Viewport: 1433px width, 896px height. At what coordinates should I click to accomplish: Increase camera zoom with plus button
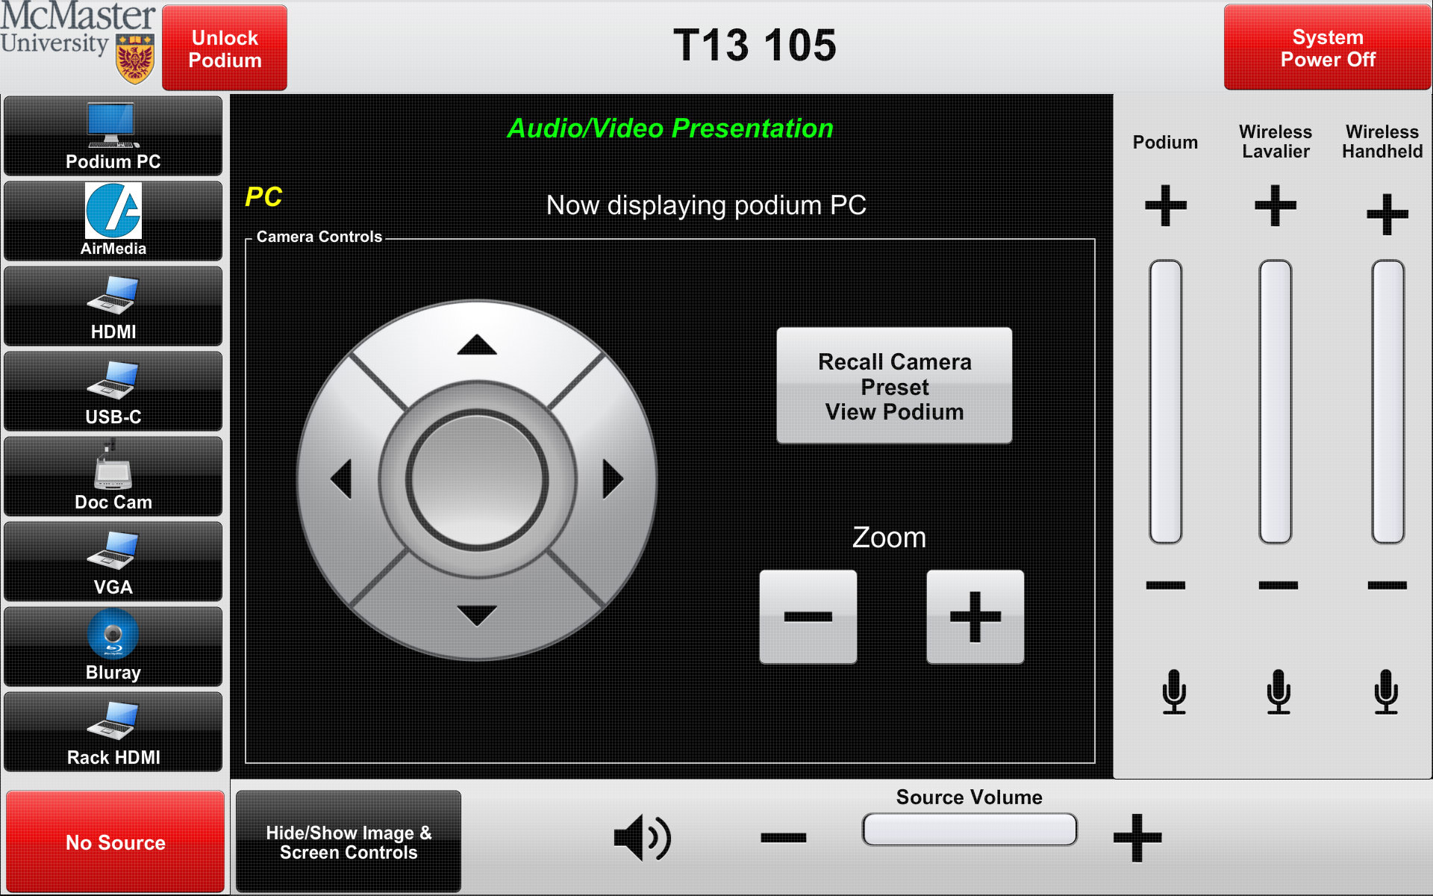tap(975, 617)
